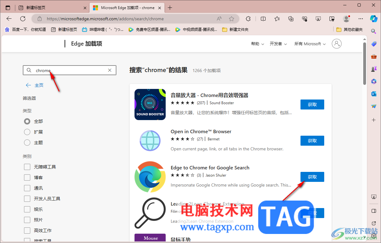Open Microsoft 365 icon in sidebar
The image size is (381, 243).
coord(374,81)
